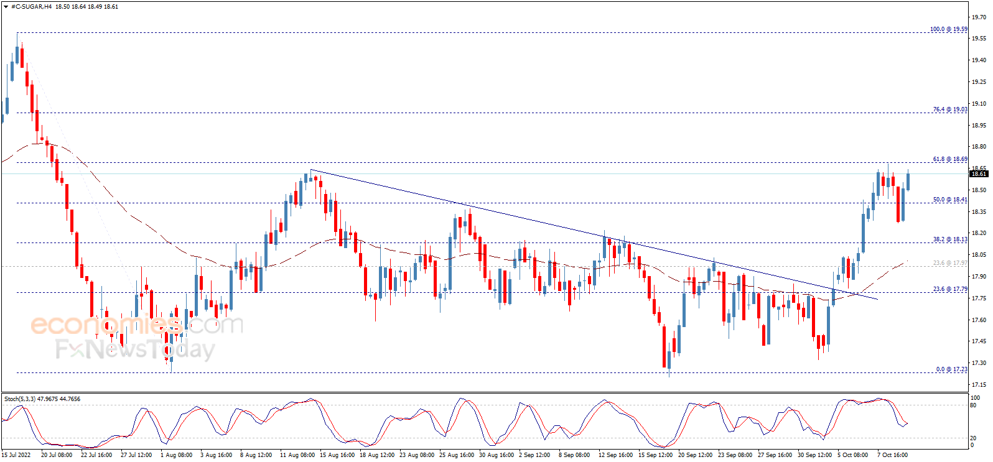Click the 19.10 price axis label

(979, 104)
